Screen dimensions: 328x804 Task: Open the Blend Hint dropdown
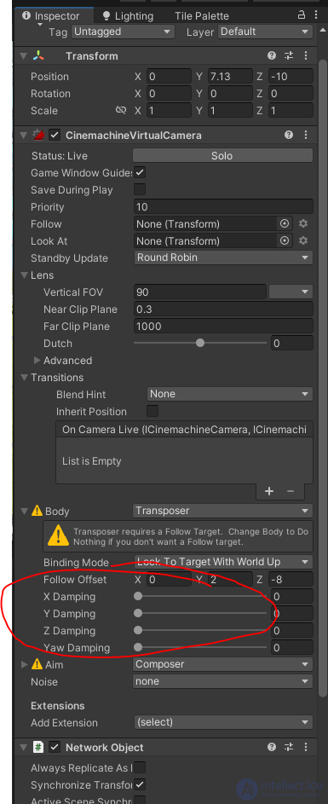click(x=230, y=394)
